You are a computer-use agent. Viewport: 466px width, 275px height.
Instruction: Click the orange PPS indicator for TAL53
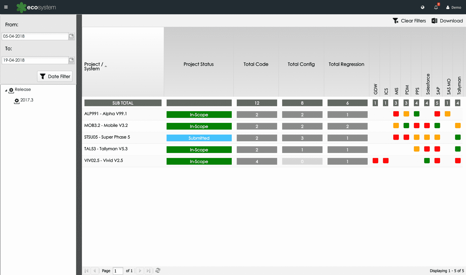point(417,149)
